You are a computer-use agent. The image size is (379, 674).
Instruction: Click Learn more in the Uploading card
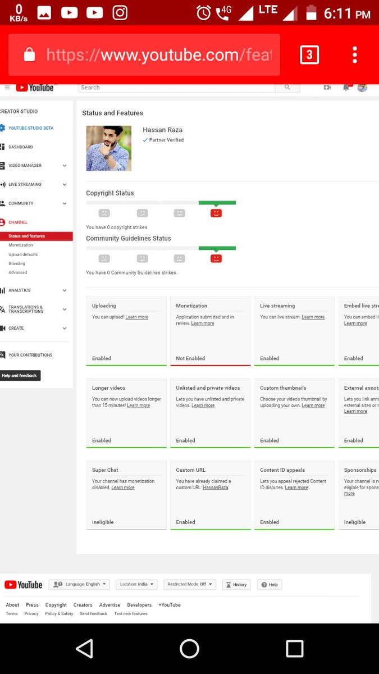(137, 317)
